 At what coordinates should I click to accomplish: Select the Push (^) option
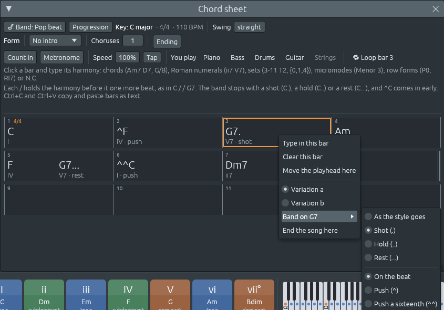point(401,290)
